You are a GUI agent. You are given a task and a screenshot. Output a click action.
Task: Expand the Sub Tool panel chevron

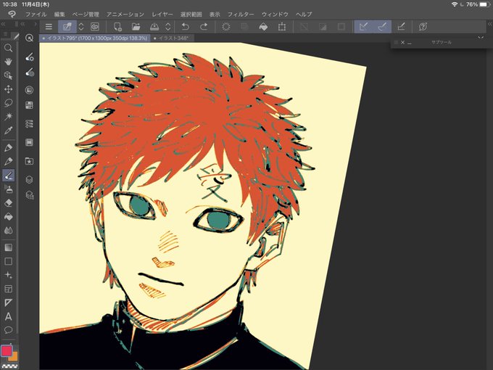click(x=481, y=38)
